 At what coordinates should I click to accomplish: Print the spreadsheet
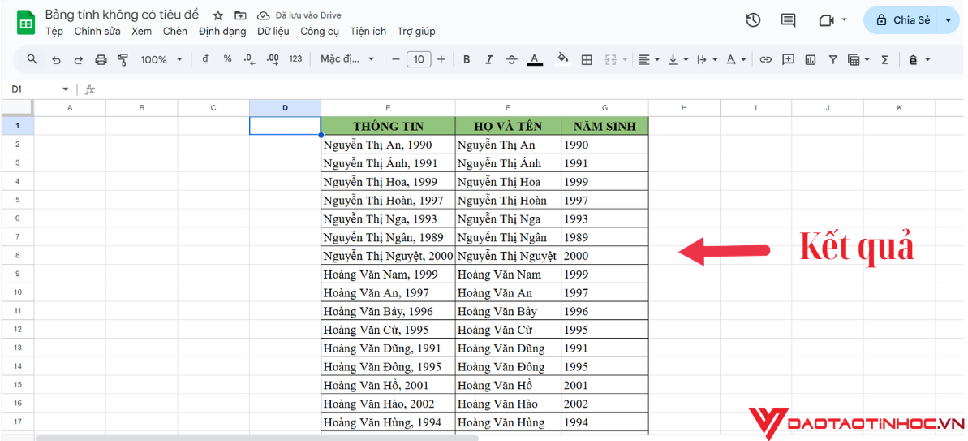101,60
